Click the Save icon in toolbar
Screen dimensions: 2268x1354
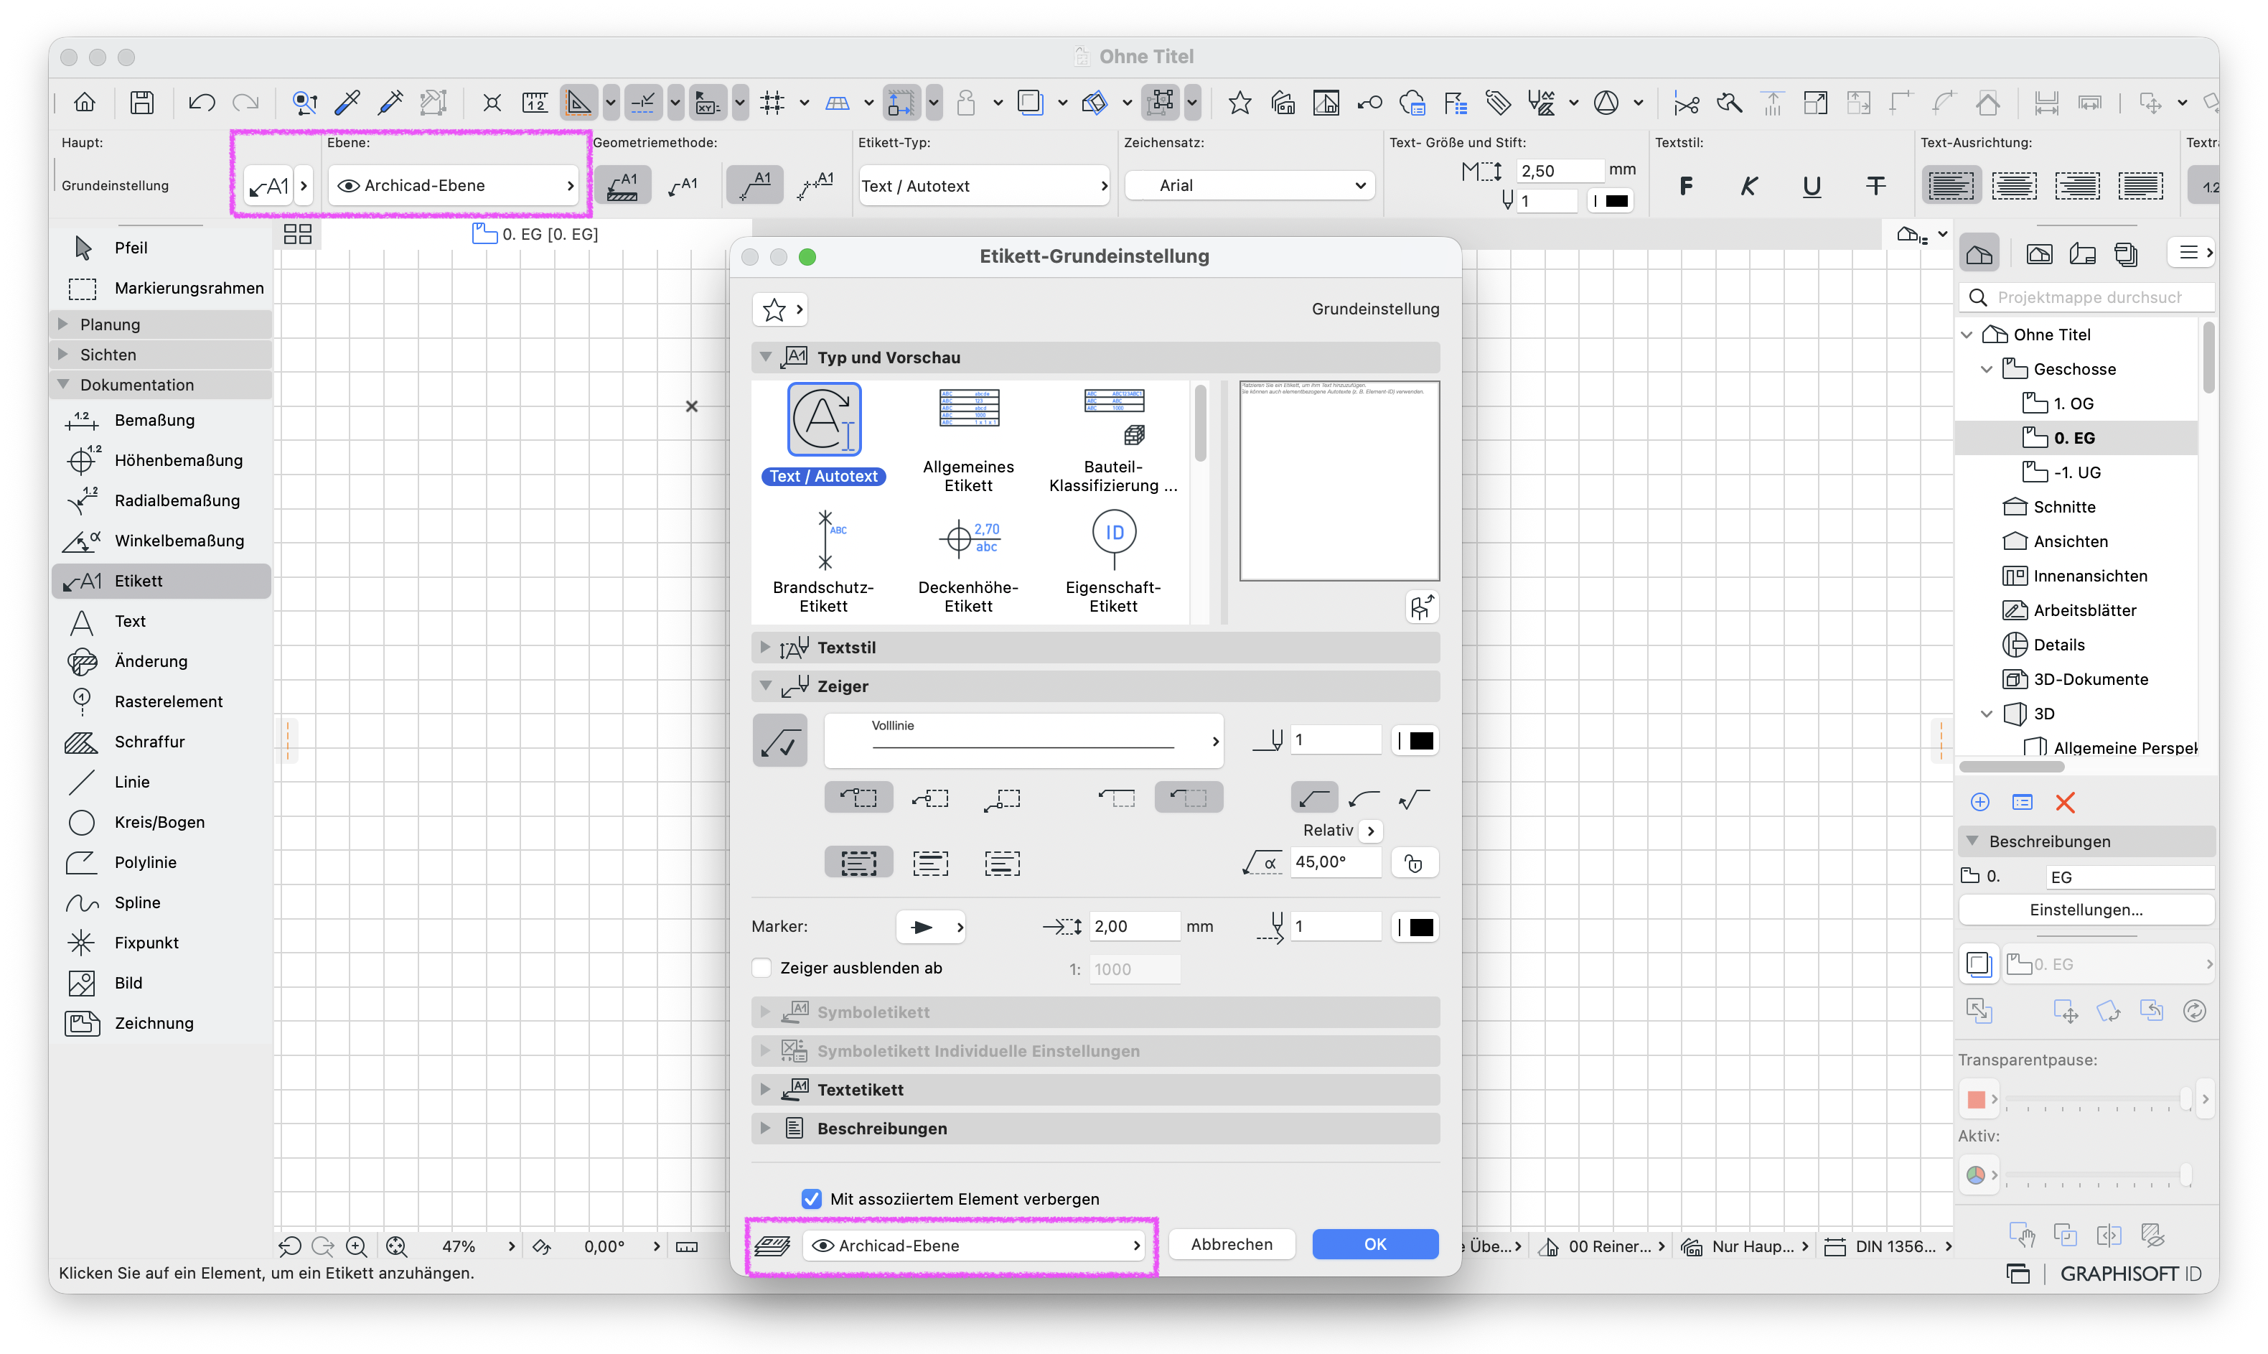click(x=141, y=102)
